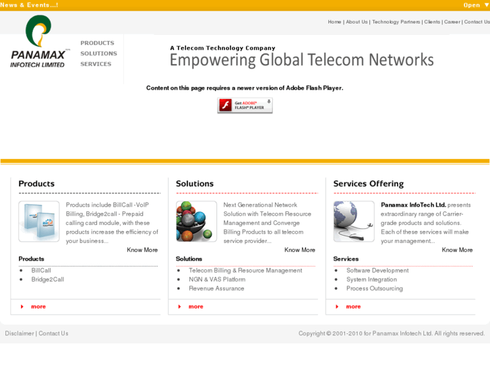
Task: Open the Products software boxes thumbnail
Action: [x=38, y=221]
